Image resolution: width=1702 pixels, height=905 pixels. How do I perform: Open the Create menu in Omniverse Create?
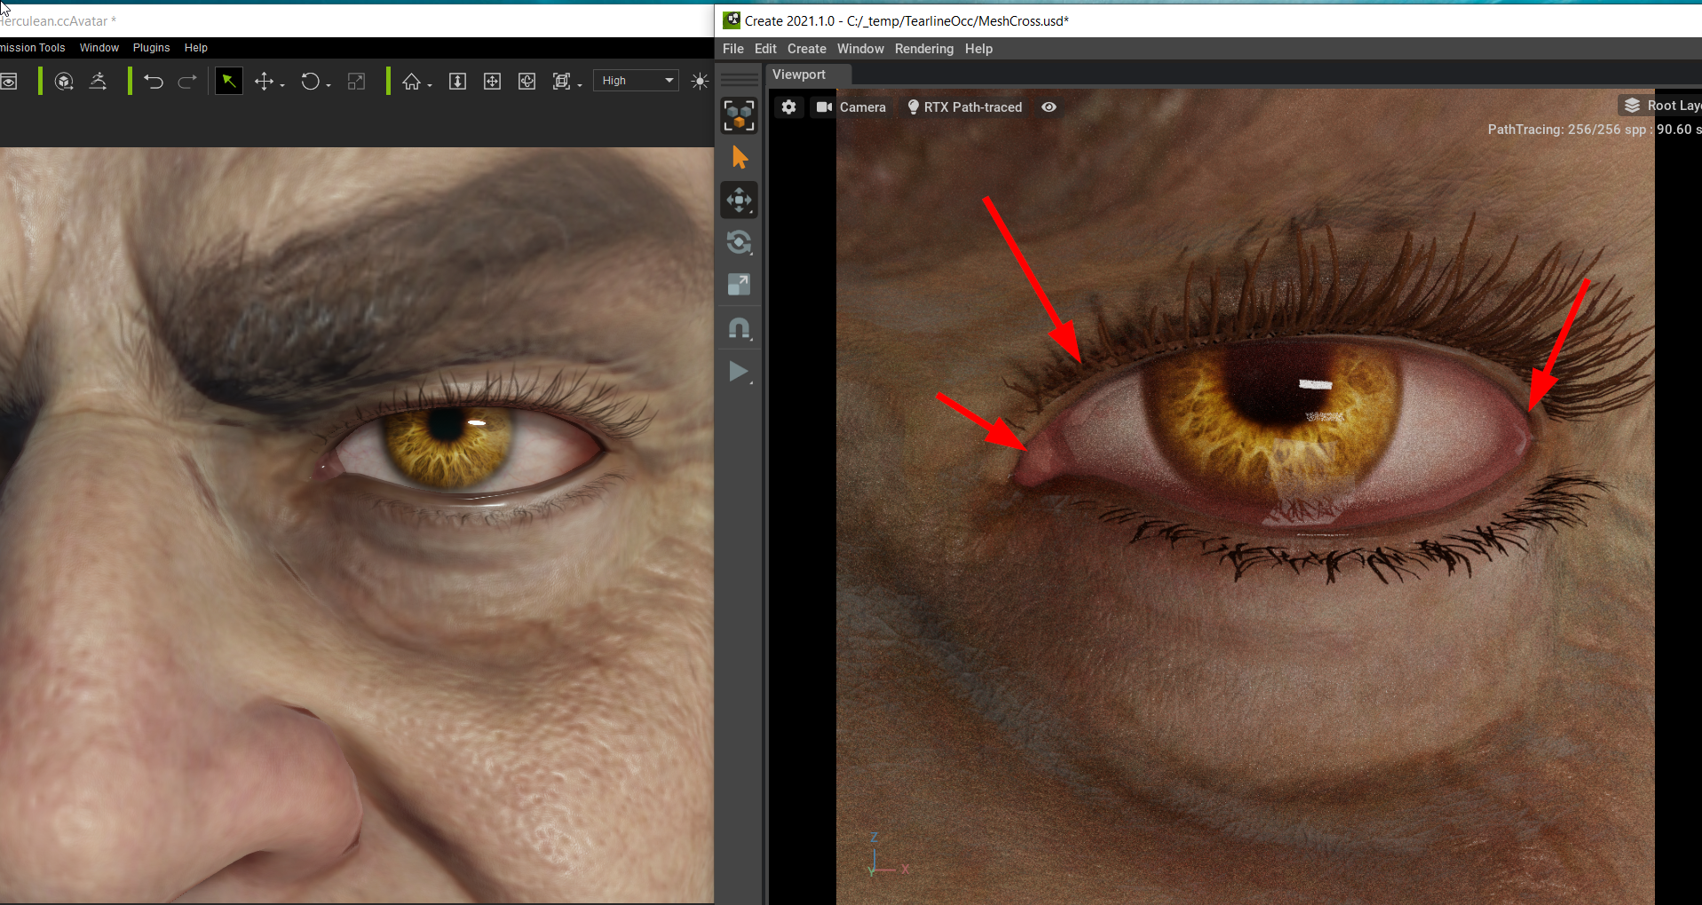806,49
